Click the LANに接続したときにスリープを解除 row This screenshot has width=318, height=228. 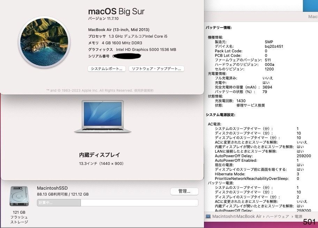tap(259, 151)
